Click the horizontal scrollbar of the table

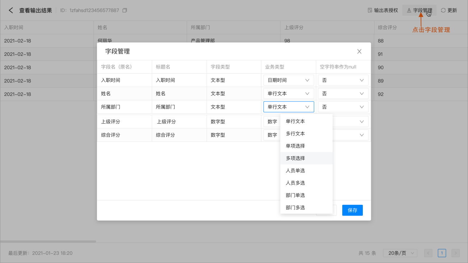[48, 241]
